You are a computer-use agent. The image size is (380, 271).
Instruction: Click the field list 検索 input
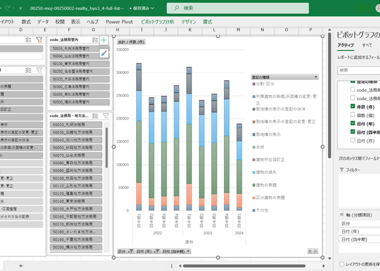pos(359,70)
